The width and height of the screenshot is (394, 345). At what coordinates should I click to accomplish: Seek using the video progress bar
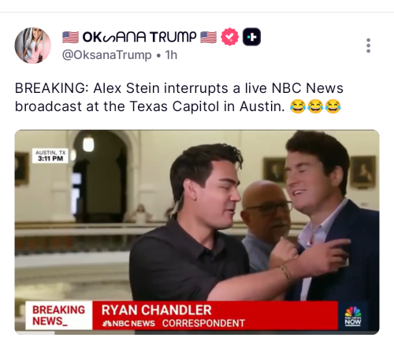pos(197,333)
